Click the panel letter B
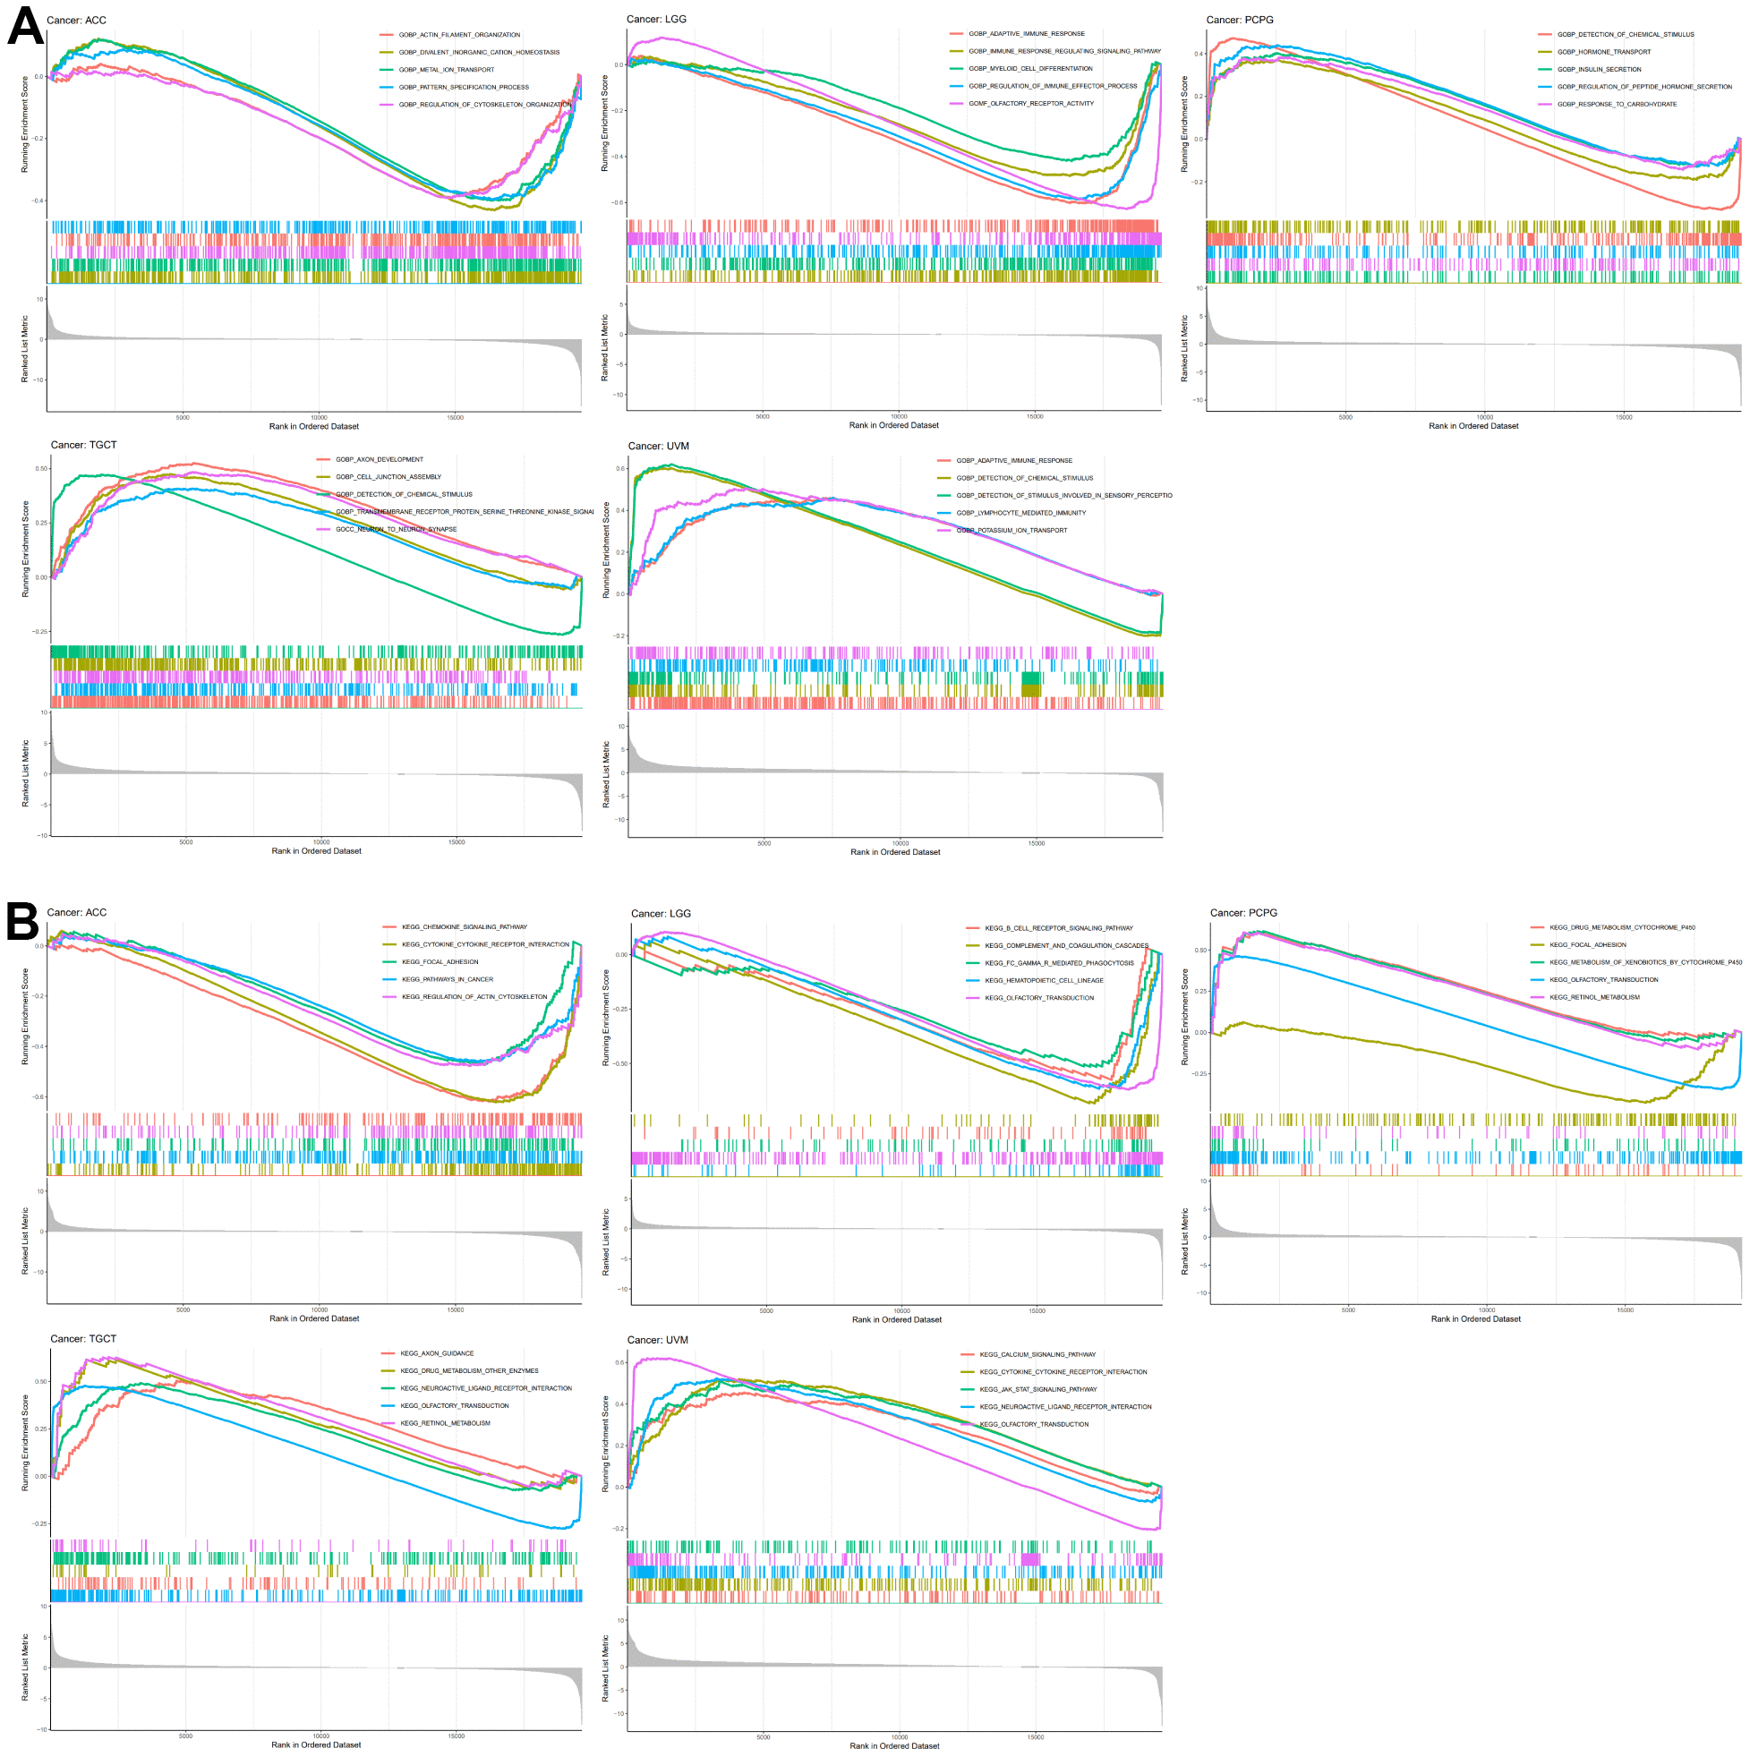This screenshot has width=1750, height=1757. pos(22,921)
